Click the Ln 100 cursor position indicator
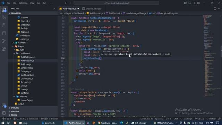The width and height of the screenshot is (222, 125). 146,119
